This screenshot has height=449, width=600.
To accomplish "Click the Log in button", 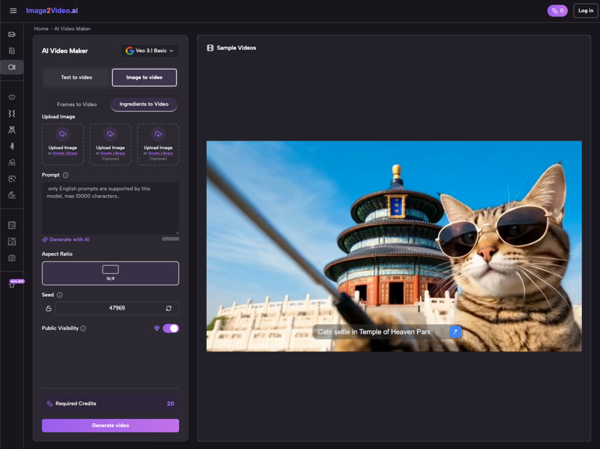I will 585,11.
